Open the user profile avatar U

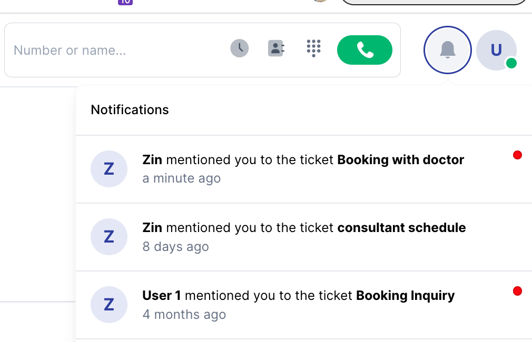(x=496, y=50)
